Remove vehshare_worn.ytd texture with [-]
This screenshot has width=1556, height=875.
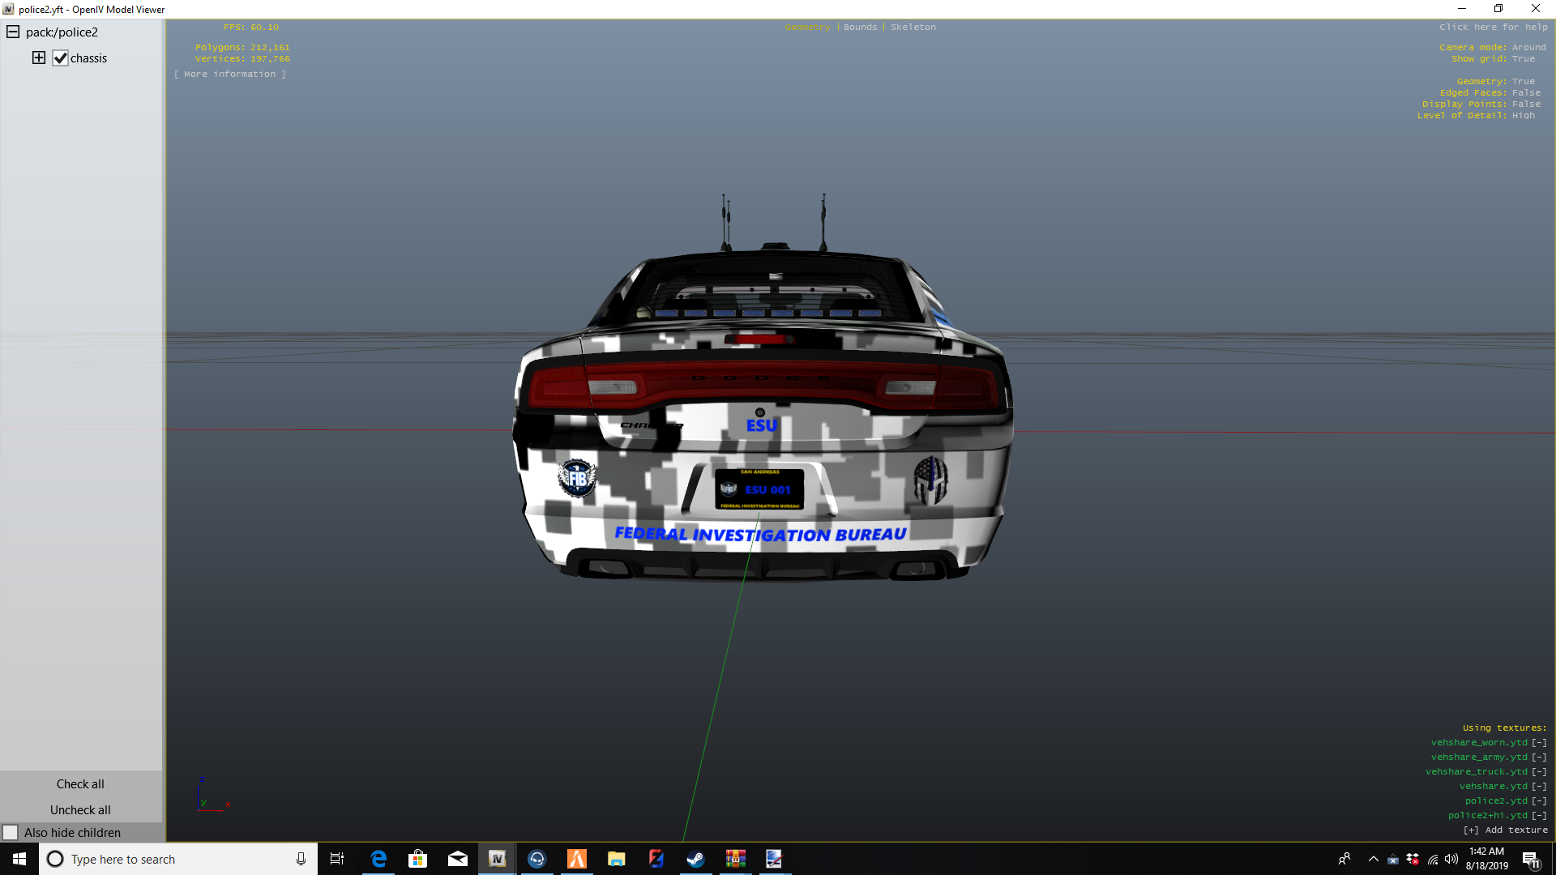[x=1539, y=743]
